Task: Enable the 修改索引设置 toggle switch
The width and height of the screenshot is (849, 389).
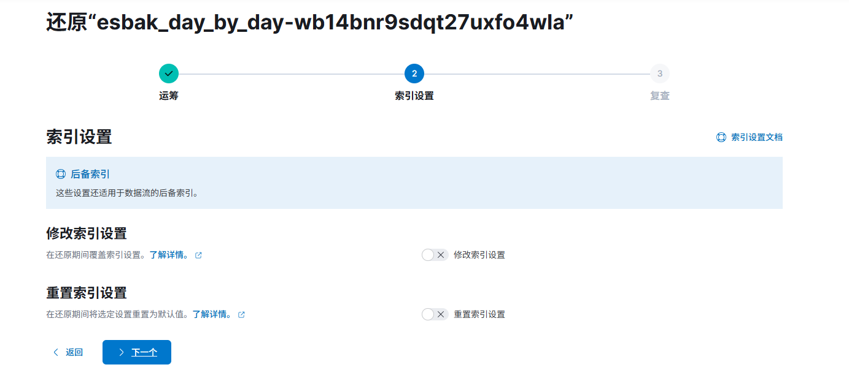Action: (435, 255)
